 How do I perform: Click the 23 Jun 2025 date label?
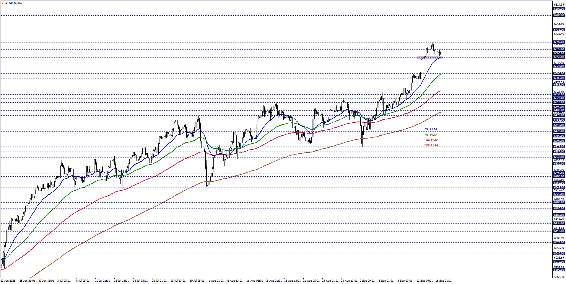tap(8, 281)
